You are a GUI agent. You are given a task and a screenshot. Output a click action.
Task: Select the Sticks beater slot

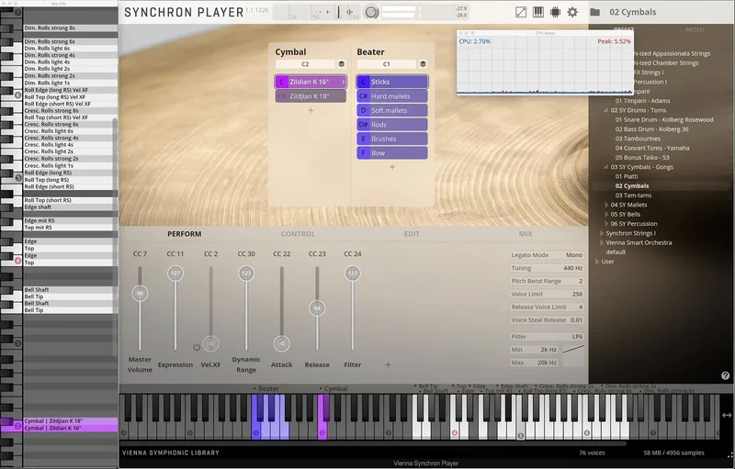pyautogui.click(x=392, y=82)
